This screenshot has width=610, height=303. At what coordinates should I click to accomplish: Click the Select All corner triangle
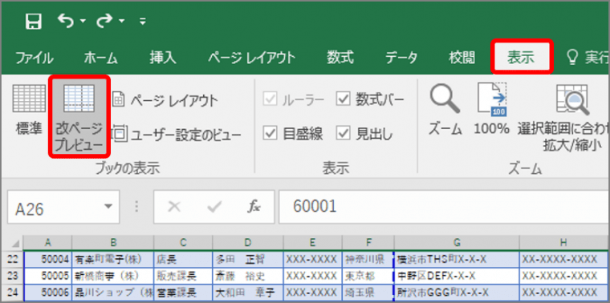coord(15,244)
